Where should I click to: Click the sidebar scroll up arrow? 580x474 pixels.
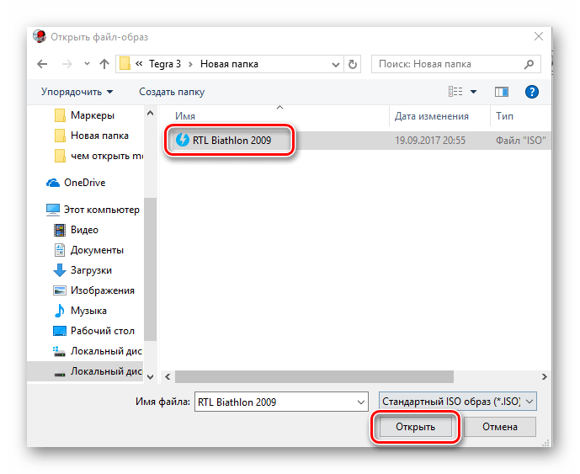[x=150, y=113]
